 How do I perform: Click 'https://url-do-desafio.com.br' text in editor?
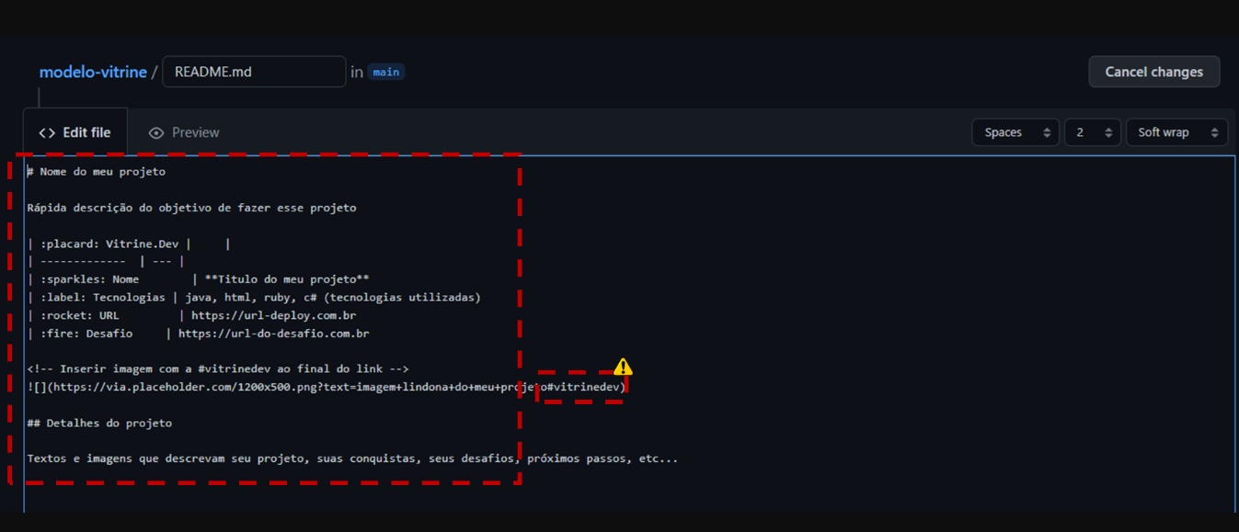274,334
